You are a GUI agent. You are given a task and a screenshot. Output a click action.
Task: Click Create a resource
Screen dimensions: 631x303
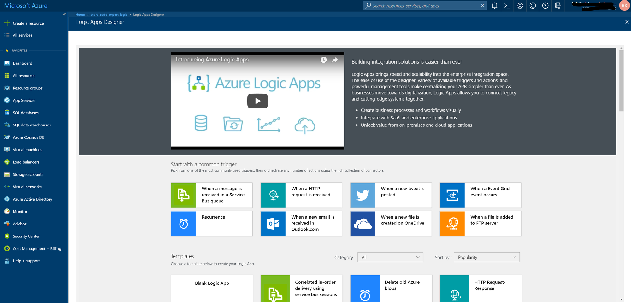28,23
